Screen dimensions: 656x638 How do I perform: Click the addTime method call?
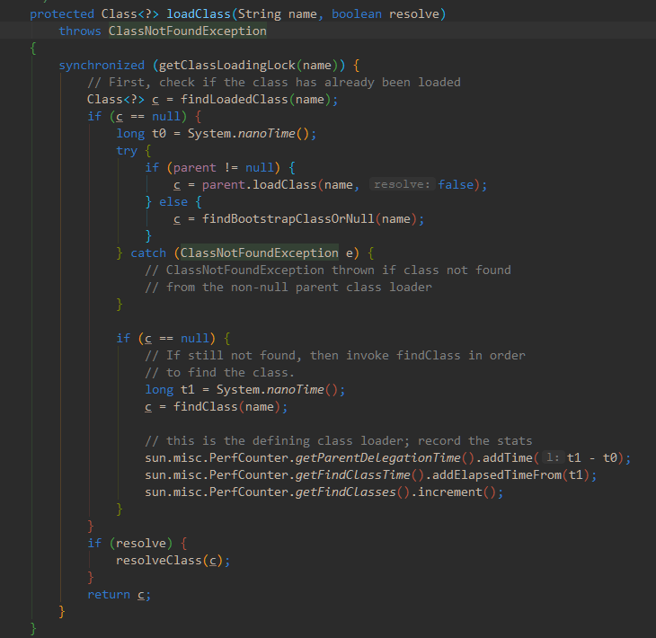click(507, 457)
